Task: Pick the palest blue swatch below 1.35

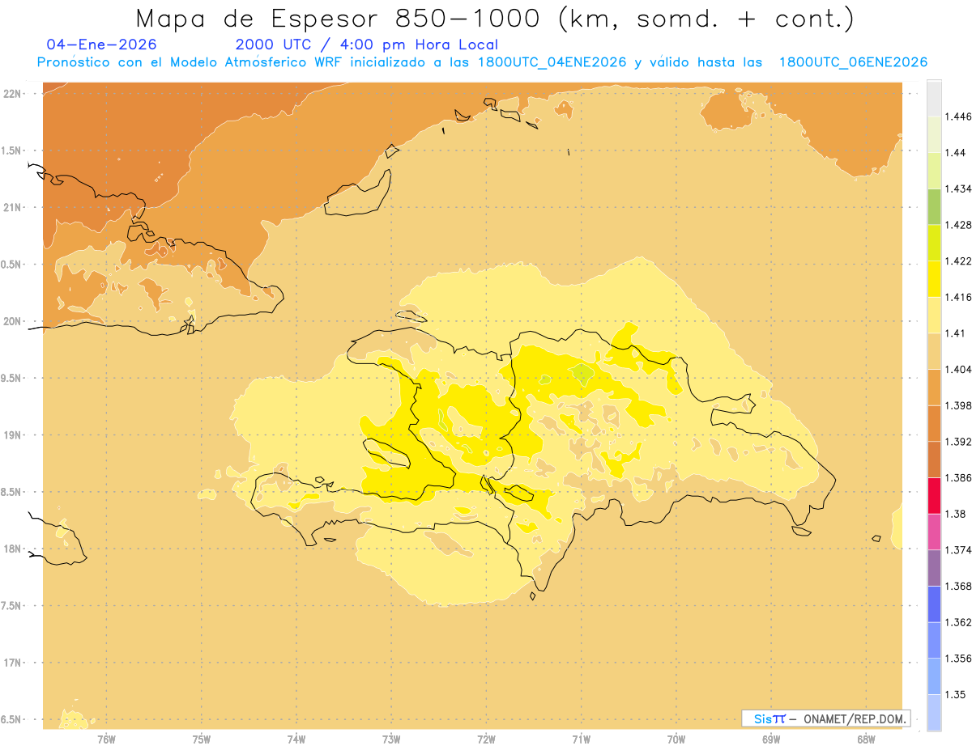Action: 934,712
